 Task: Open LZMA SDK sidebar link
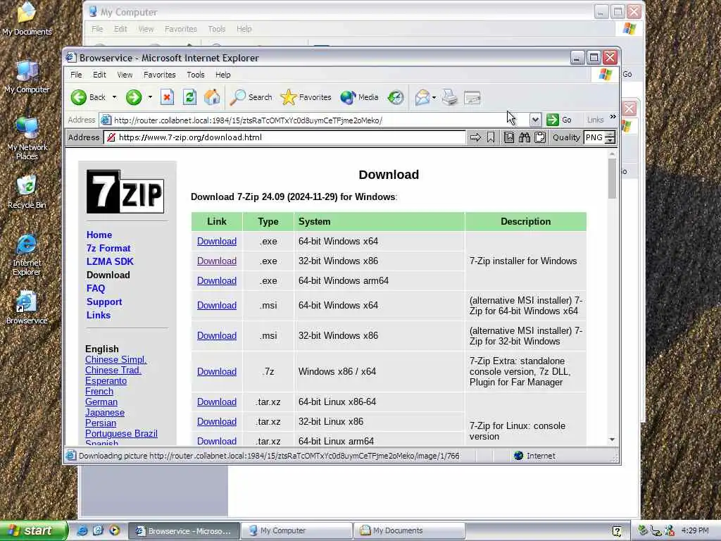coord(110,261)
